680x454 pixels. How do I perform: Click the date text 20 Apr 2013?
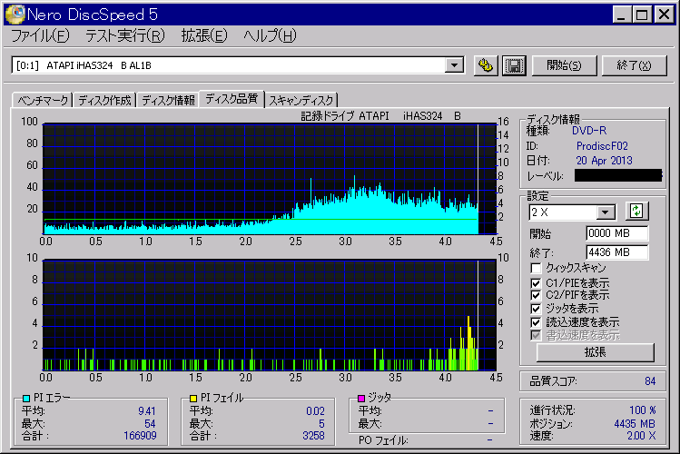(604, 161)
